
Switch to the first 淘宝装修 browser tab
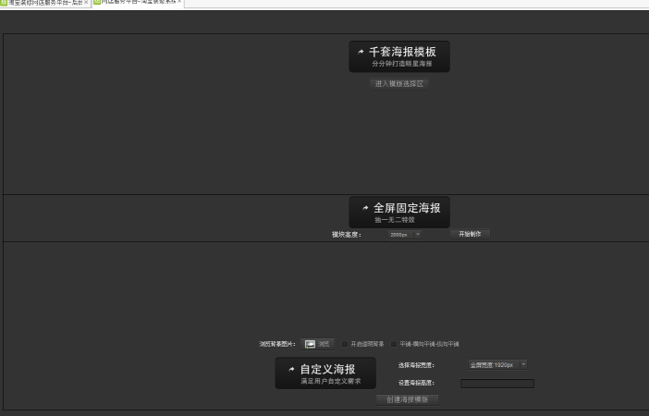[44, 4]
